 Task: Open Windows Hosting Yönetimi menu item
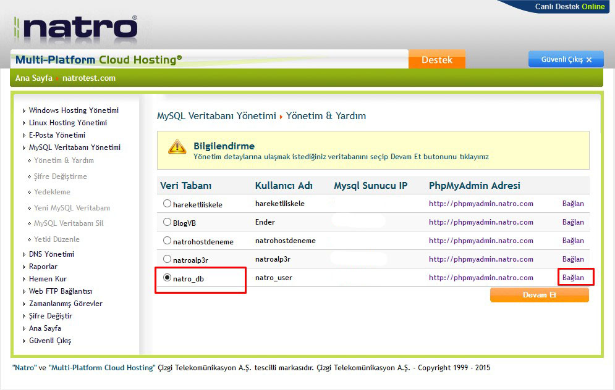(x=74, y=110)
